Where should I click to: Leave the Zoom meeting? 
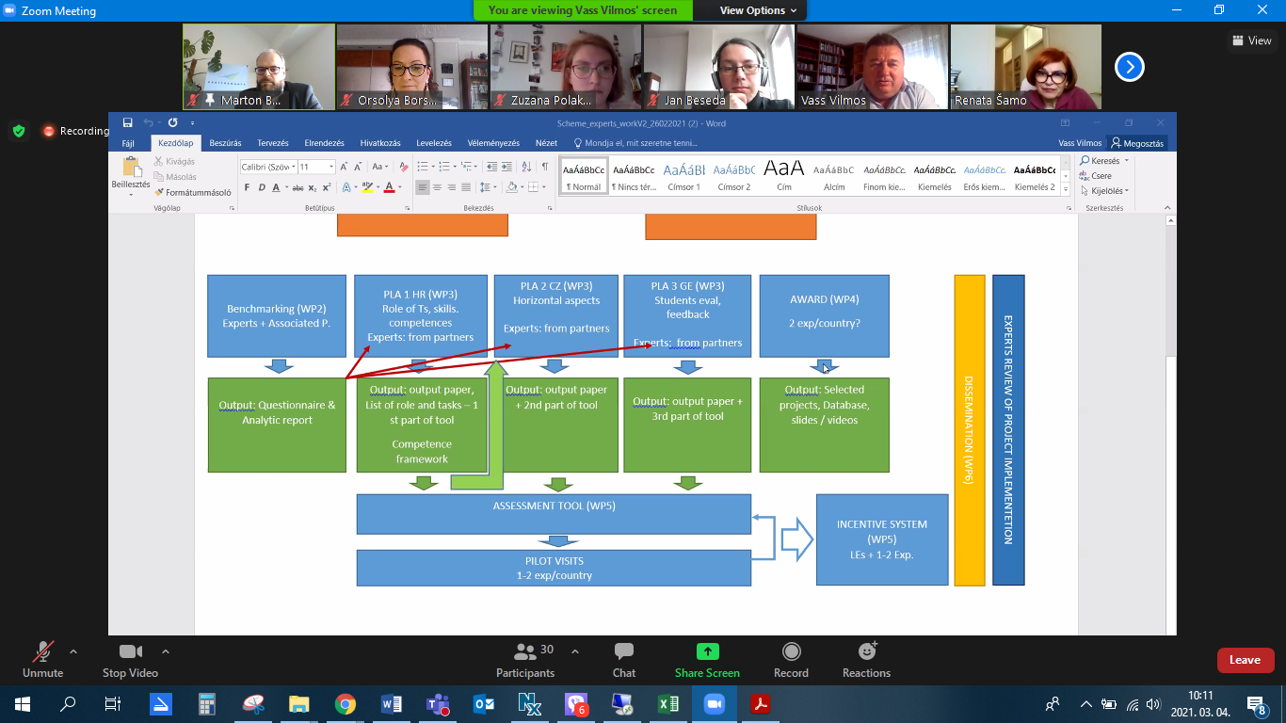[1245, 660]
